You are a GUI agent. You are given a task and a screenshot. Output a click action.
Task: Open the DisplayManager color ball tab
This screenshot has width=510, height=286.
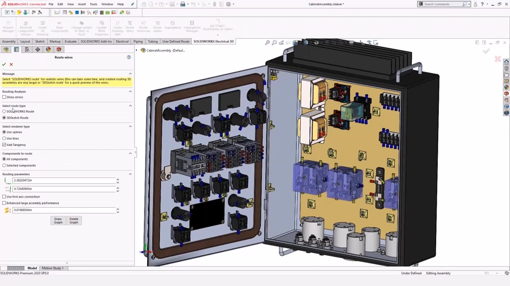[x=48, y=49]
